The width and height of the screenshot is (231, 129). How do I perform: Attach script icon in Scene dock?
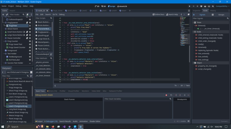(28, 15)
